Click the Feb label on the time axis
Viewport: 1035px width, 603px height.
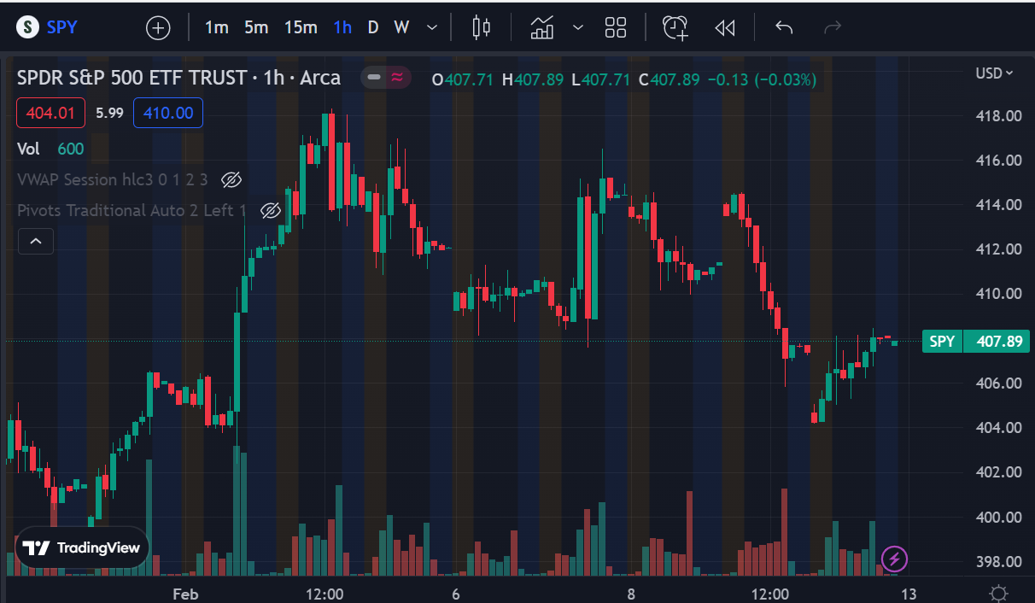[x=185, y=594]
